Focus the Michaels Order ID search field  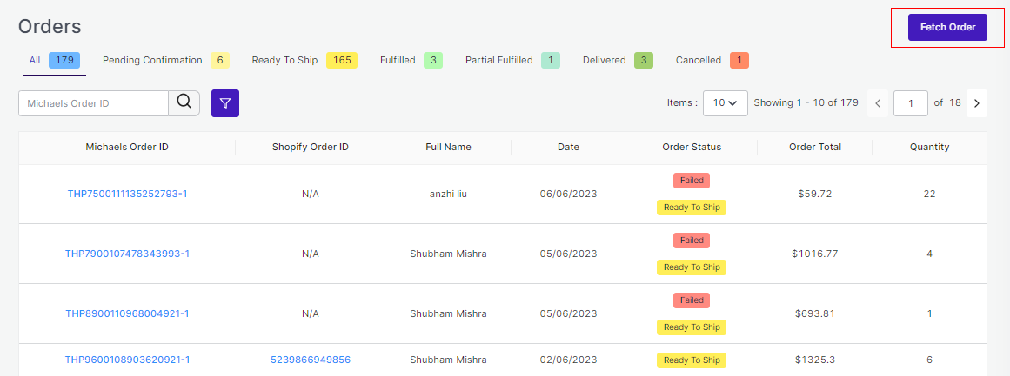coord(93,103)
